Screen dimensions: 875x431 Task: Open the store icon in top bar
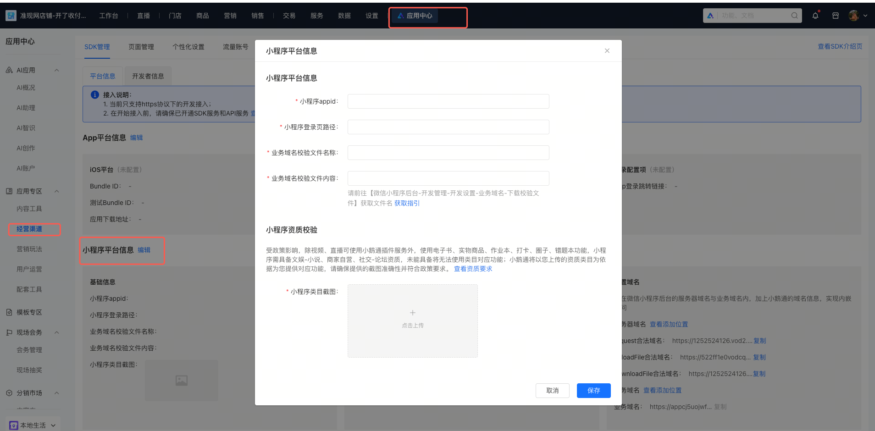(836, 16)
